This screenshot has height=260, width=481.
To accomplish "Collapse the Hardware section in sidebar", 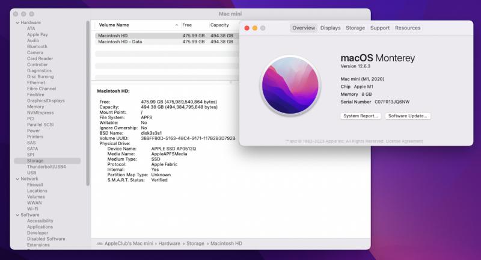I will coord(17,23).
